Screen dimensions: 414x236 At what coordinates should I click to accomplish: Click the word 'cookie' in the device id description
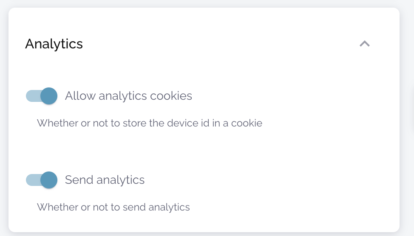[247, 124]
